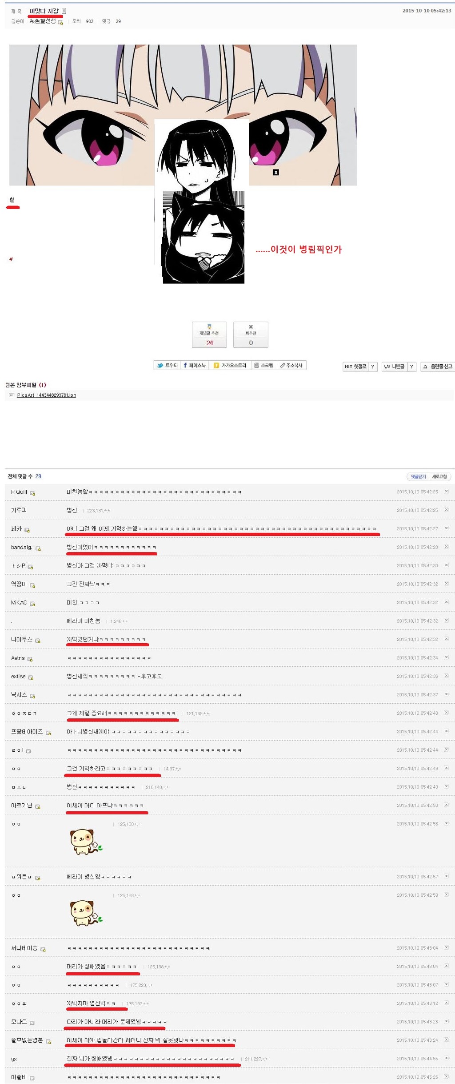Click commenter name gx

coord(14,1059)
